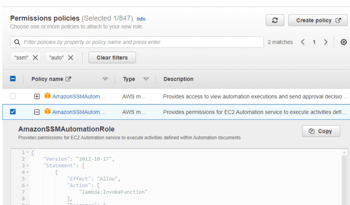Viewport: 350px width, 205px height.
Task: Remove the "auto" filter tag
Action: [70, 58]
